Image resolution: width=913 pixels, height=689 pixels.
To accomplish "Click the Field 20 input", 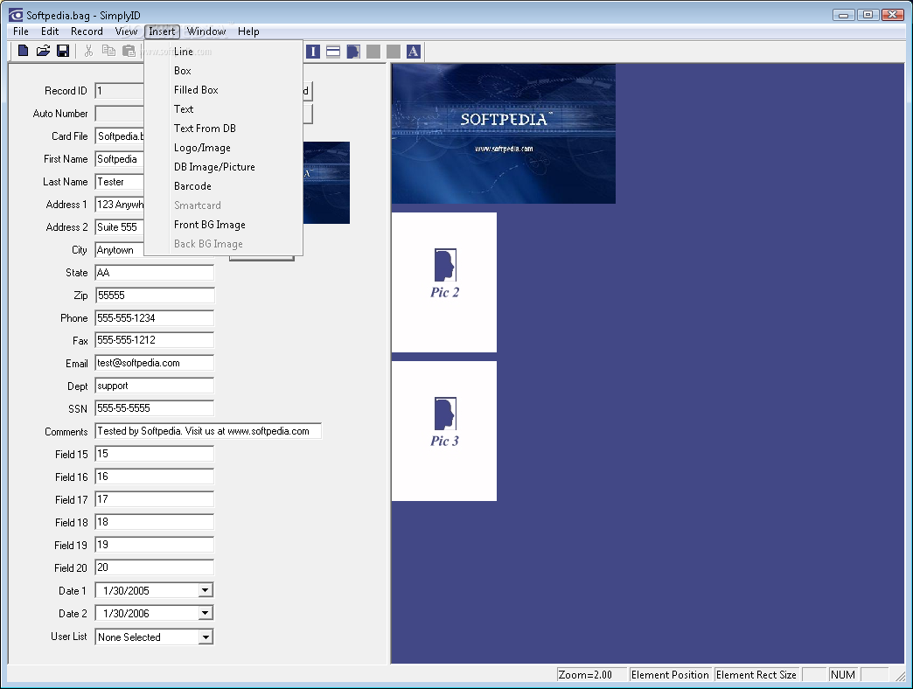I will [x=154, y=567].
